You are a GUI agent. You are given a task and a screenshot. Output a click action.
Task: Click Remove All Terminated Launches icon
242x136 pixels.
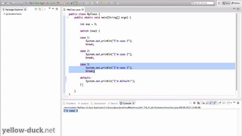[x=198, y=103]
